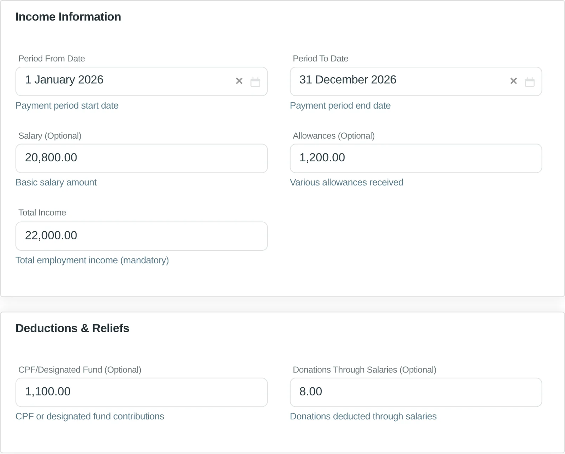This screenshot has height=454, width=565.
Task: Select the Total Income field
Action: click(142, 236)
